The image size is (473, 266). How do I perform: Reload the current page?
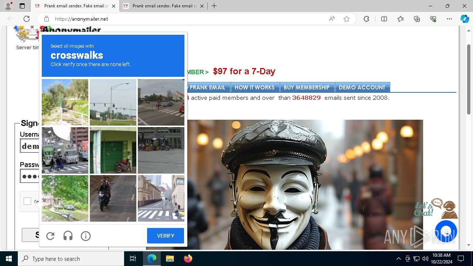click(x=27, y=19)
